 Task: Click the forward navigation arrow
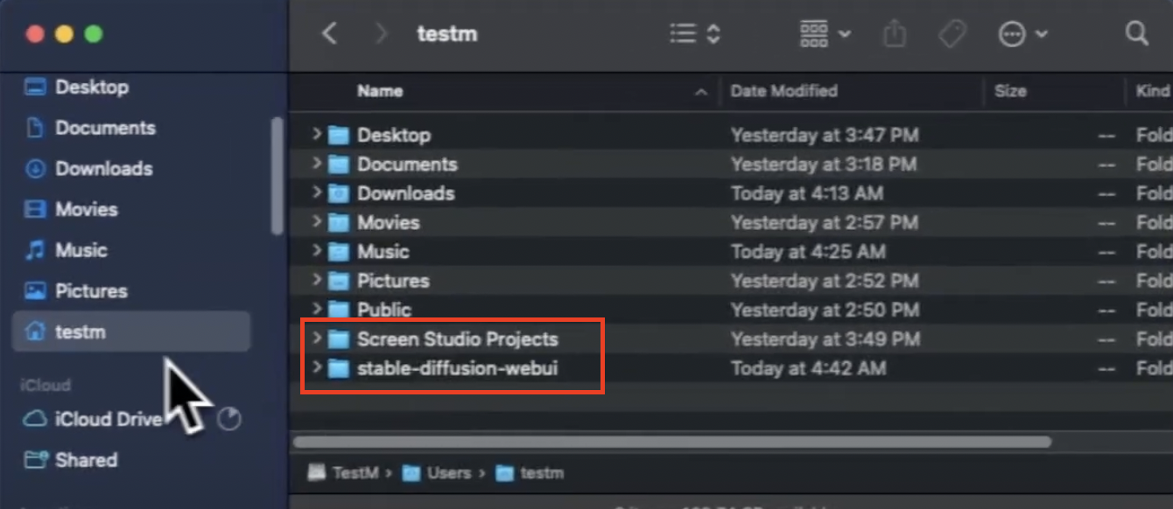(x=381, y=33)
